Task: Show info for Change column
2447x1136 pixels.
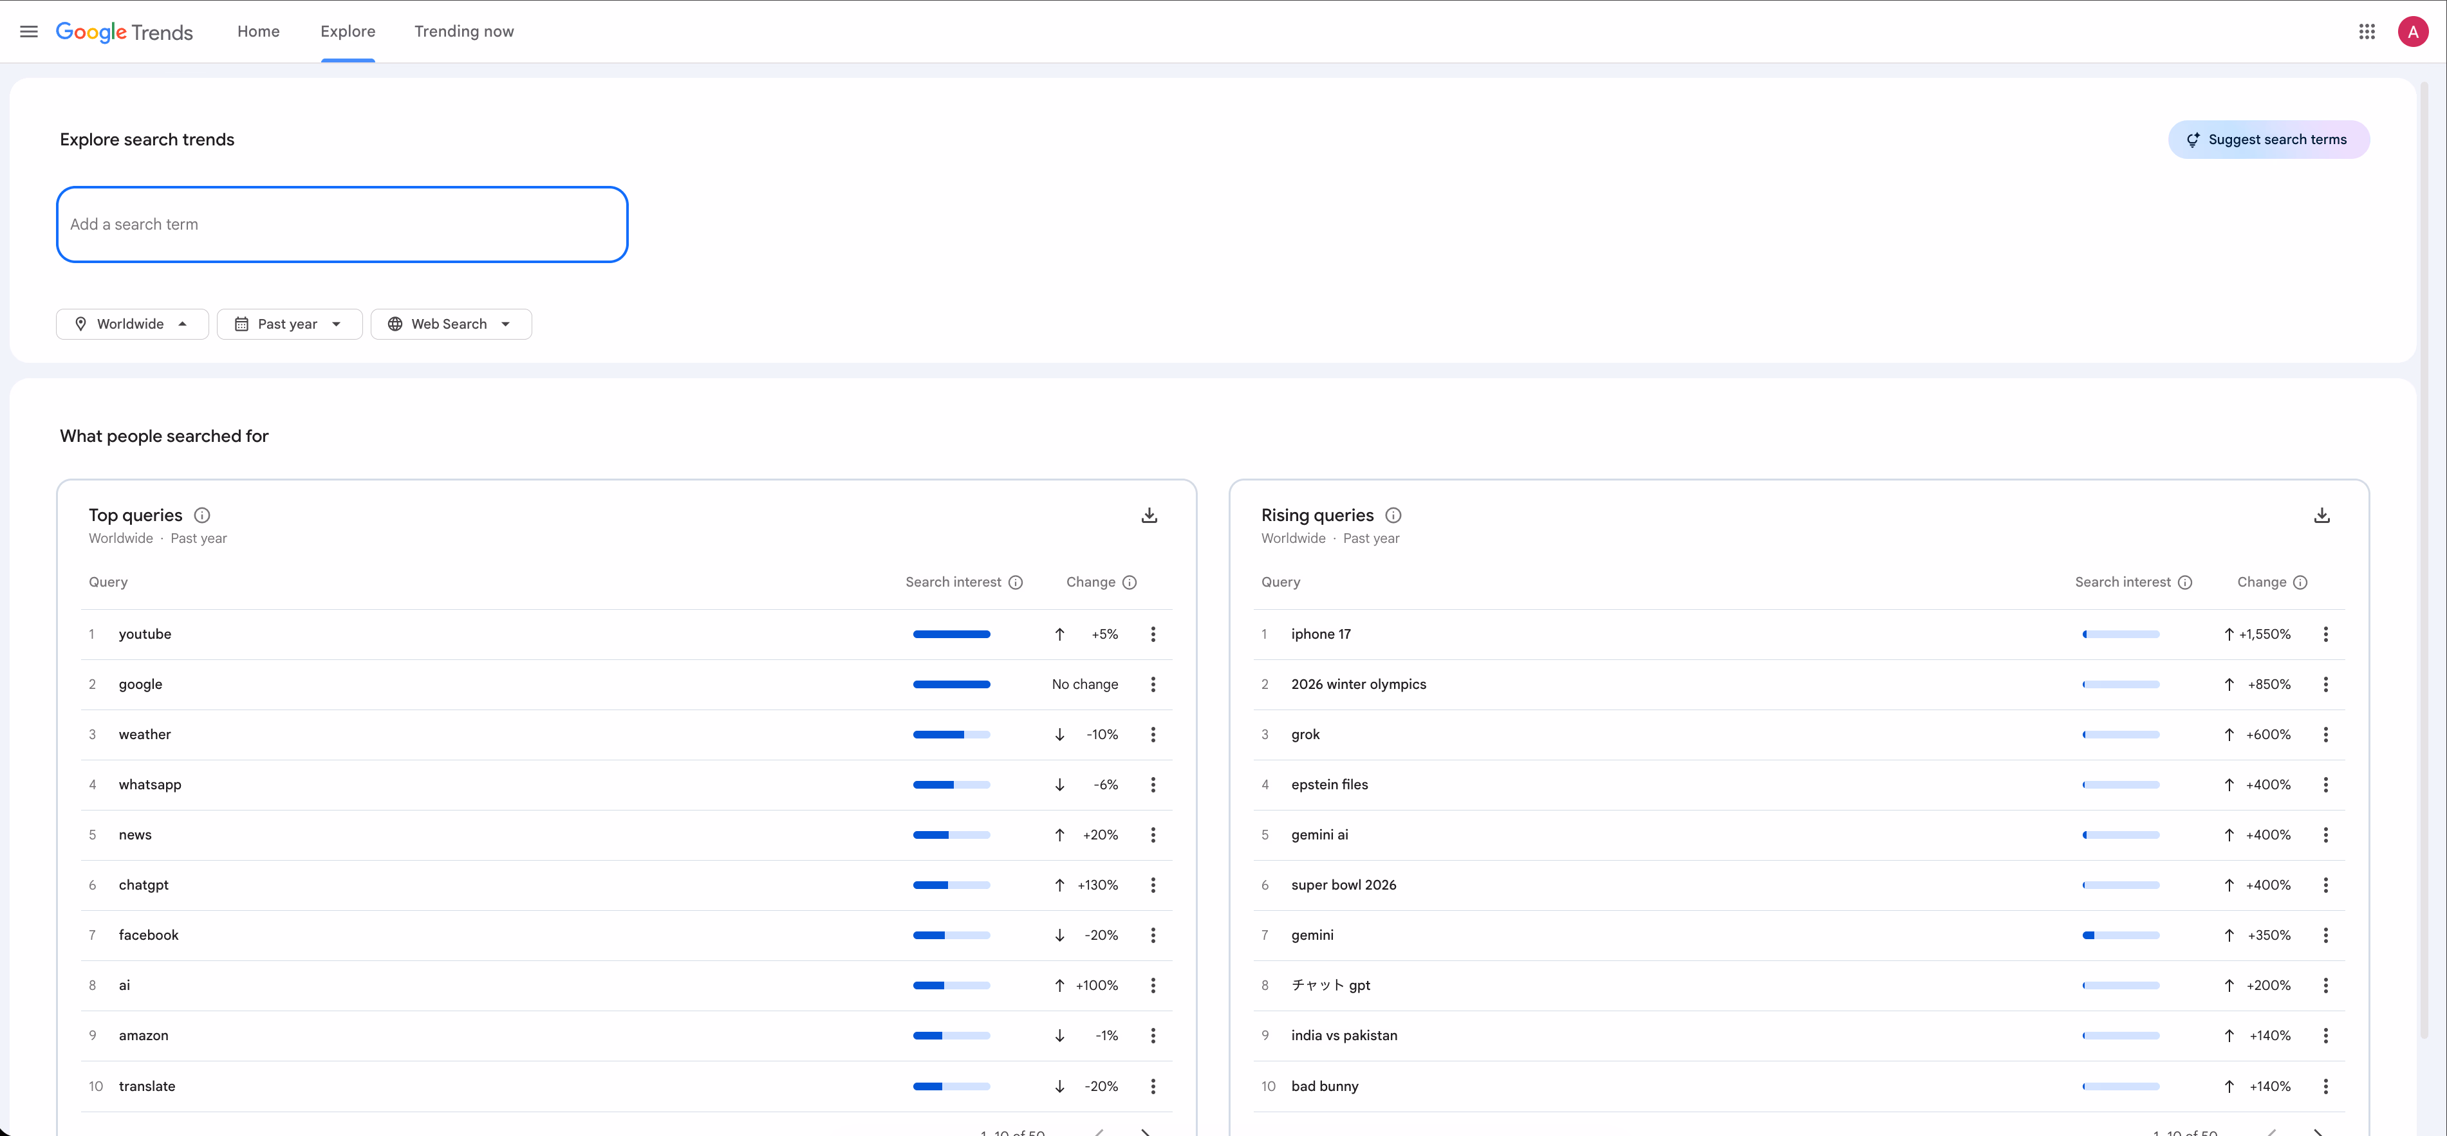Action: (1128, 582)
